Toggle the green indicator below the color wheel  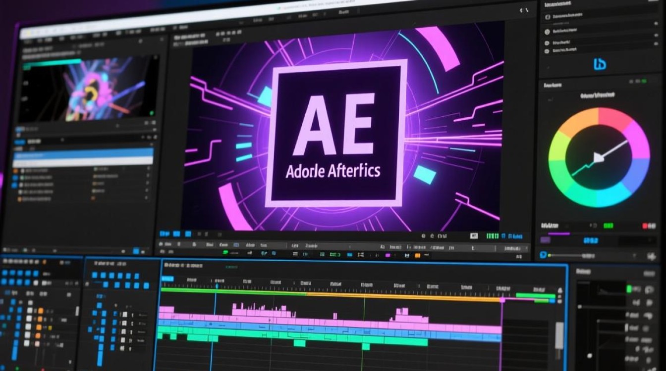pyautogui.click(x=609, y=226)
